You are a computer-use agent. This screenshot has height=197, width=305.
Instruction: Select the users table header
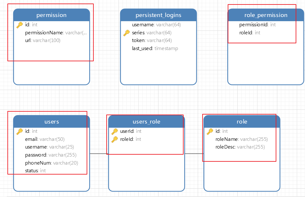tap(52, 122)
